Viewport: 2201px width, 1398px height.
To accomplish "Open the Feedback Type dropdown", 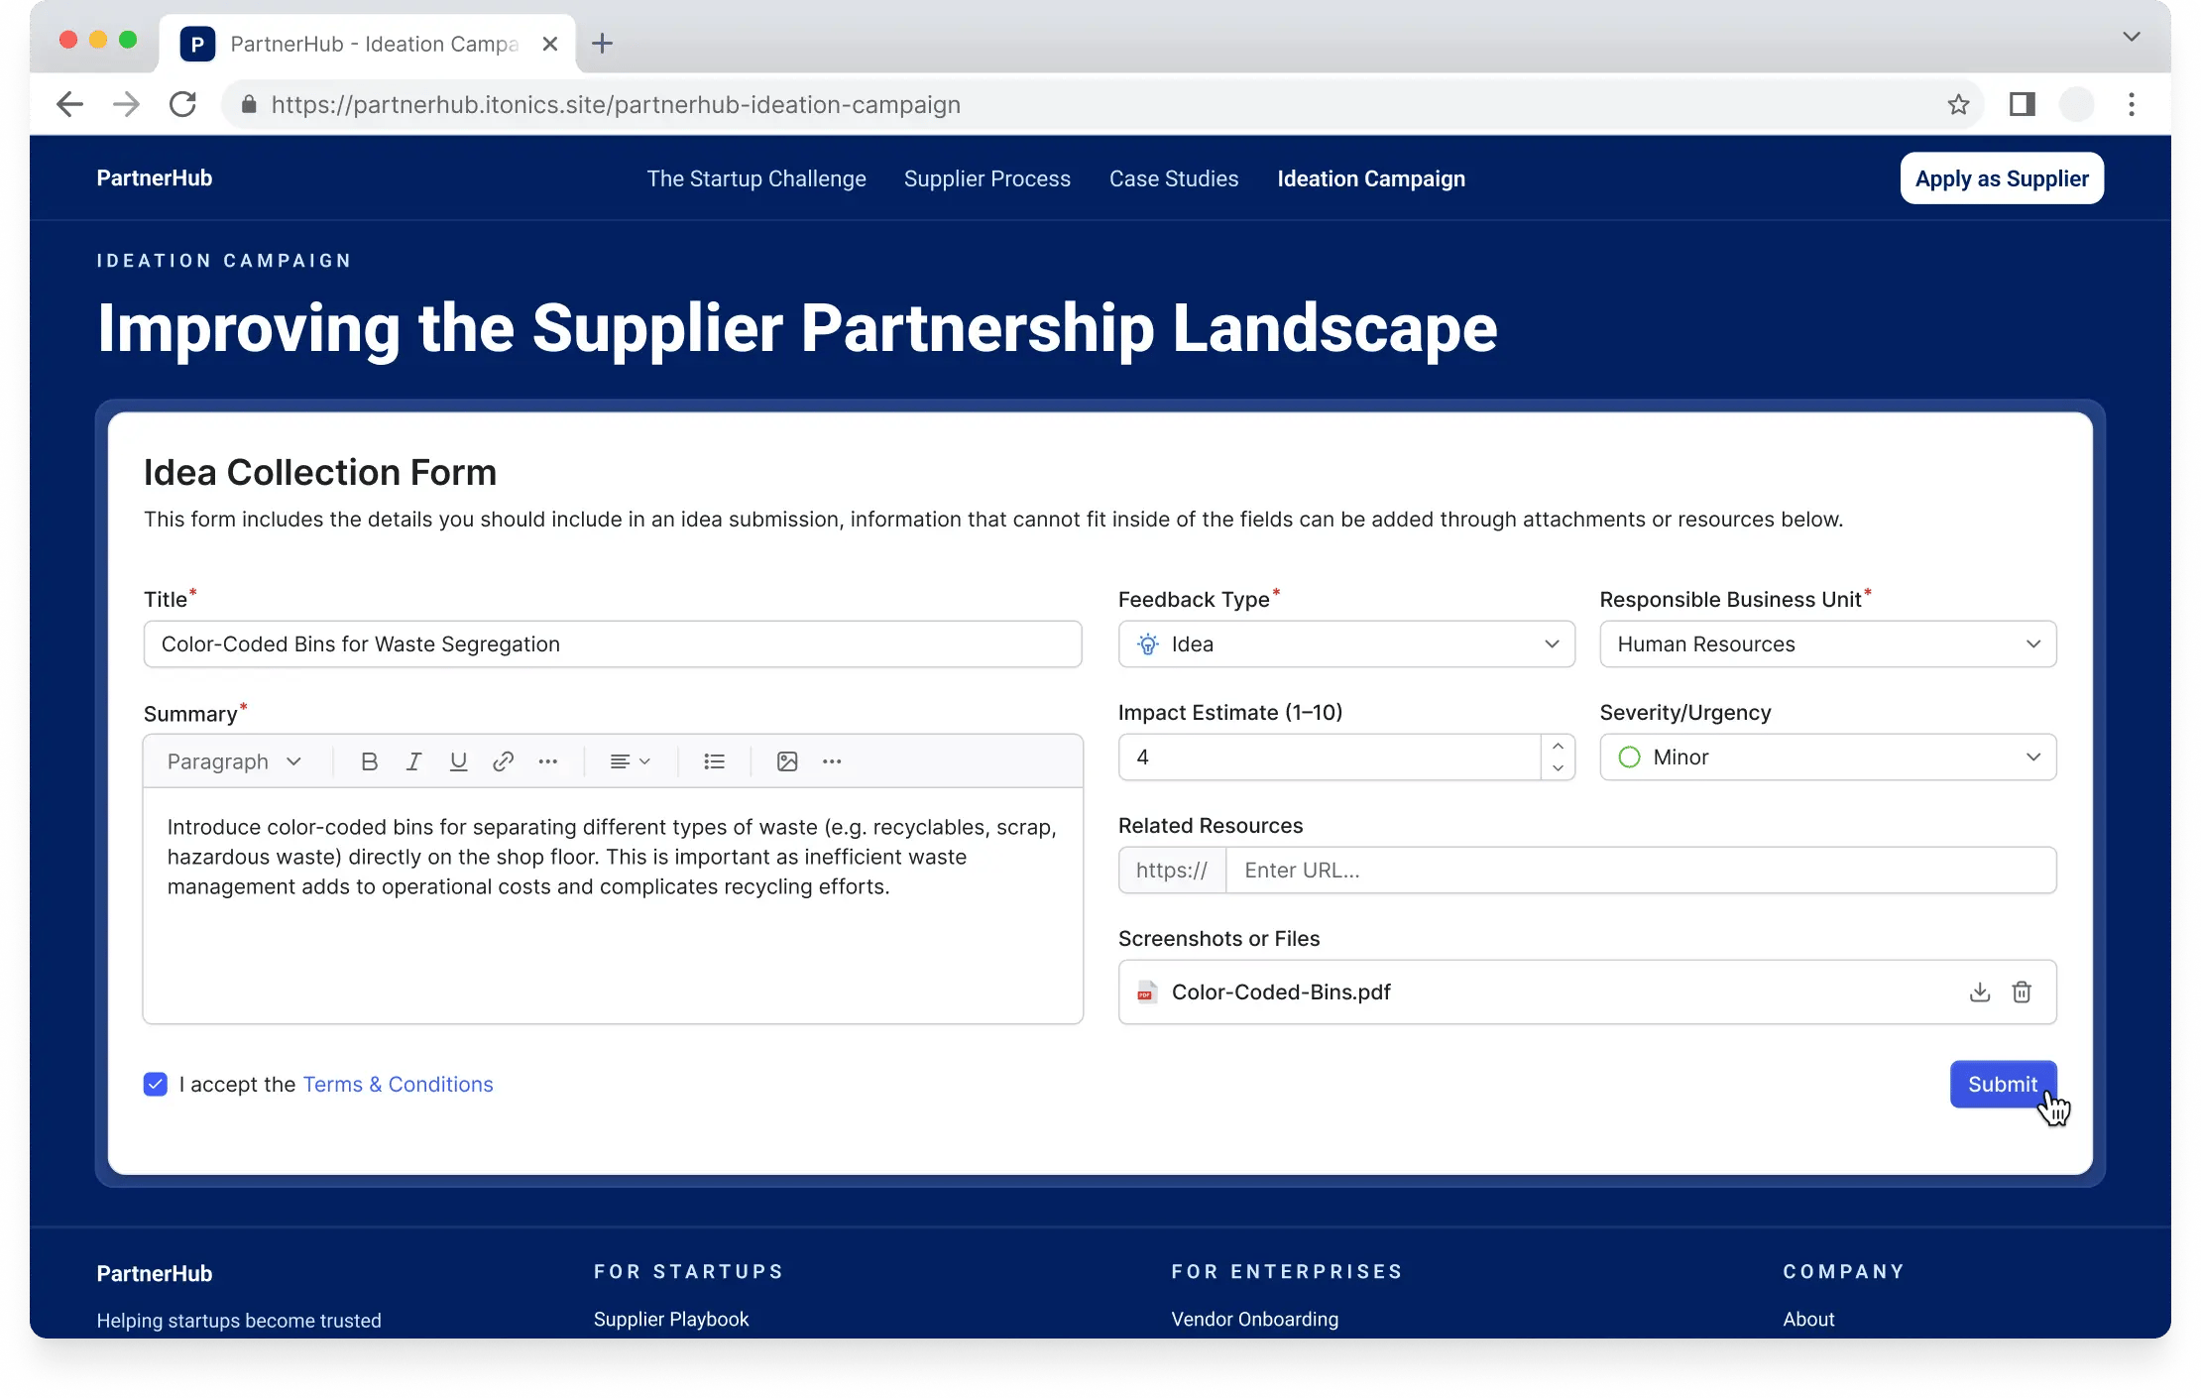I will click(1345, 644).
